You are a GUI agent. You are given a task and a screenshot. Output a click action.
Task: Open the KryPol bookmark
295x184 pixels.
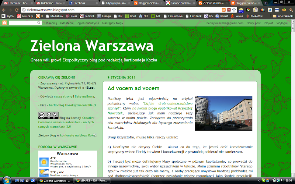[x=8, y=16]
